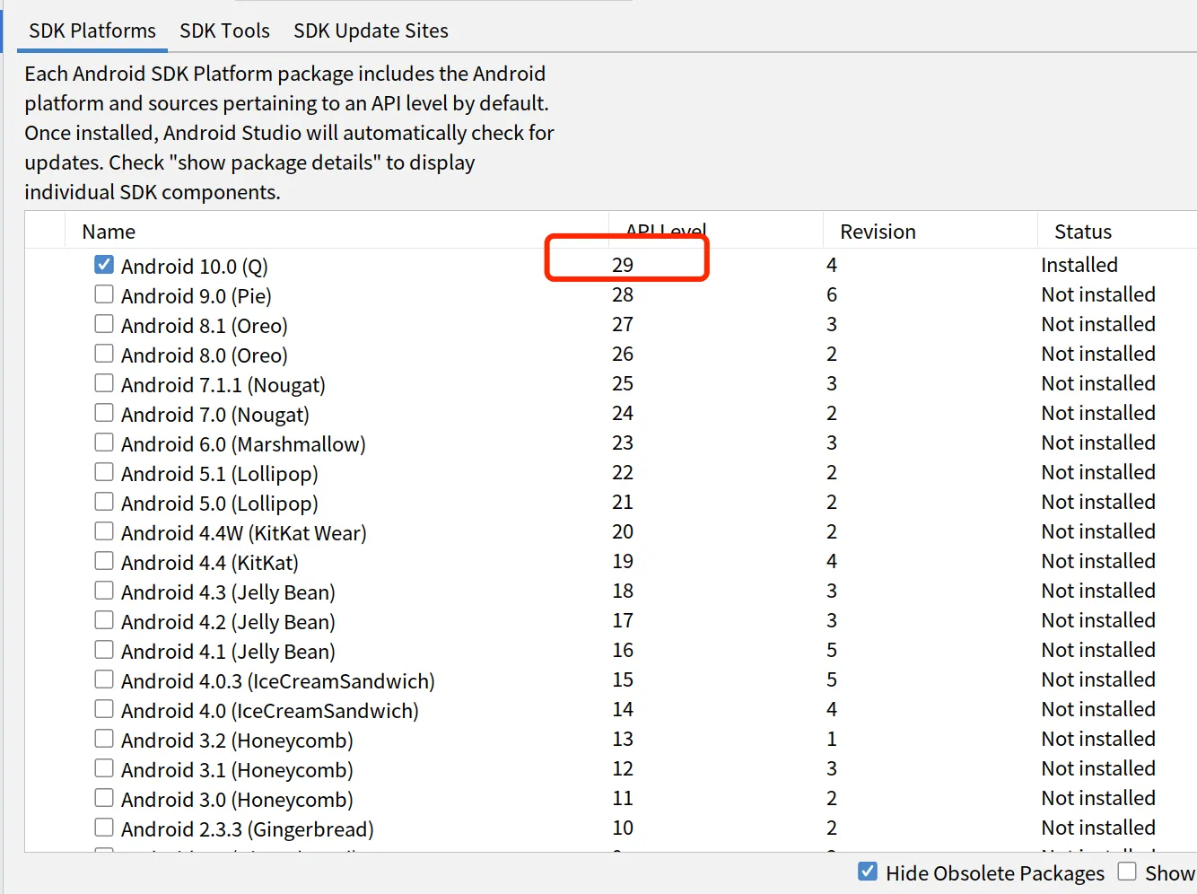Click revision "1" in the Android 3.2 row
This screenshot has height=894, width=1197.
click(832, 739)
